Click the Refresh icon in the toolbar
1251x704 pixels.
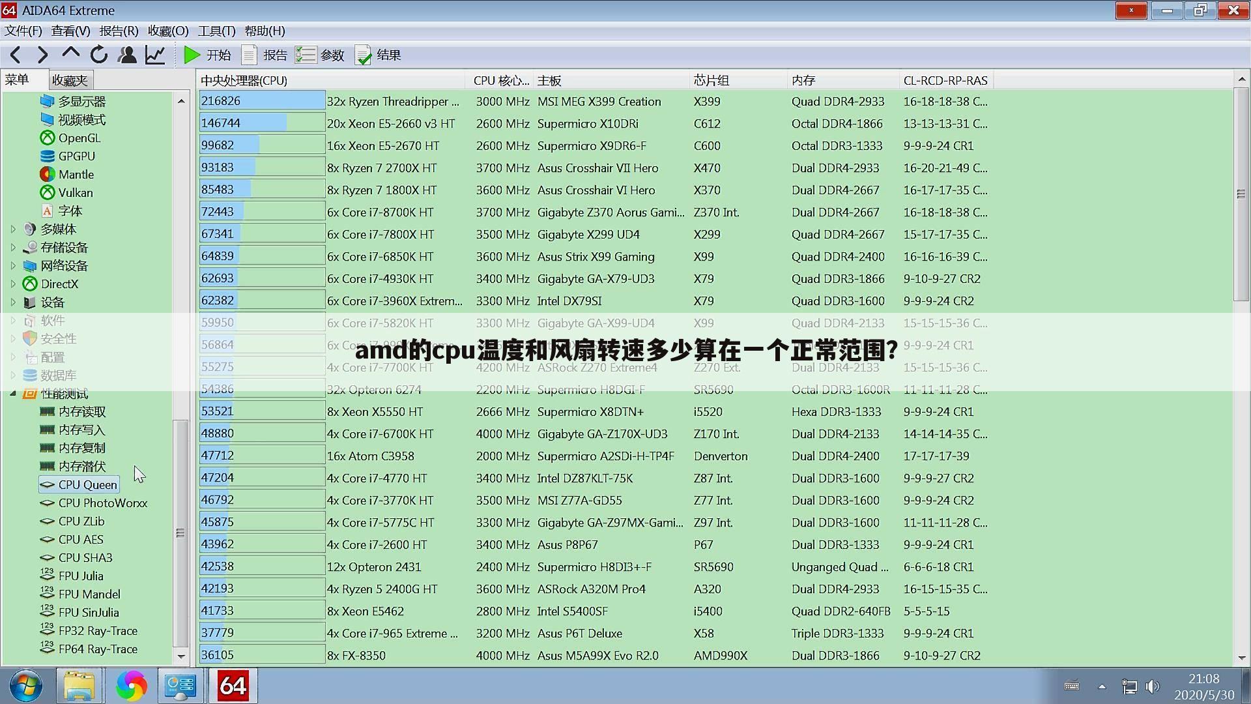pos(98,55)
